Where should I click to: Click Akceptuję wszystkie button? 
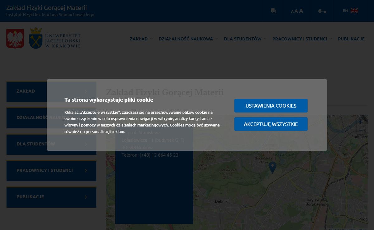(271, 124)
